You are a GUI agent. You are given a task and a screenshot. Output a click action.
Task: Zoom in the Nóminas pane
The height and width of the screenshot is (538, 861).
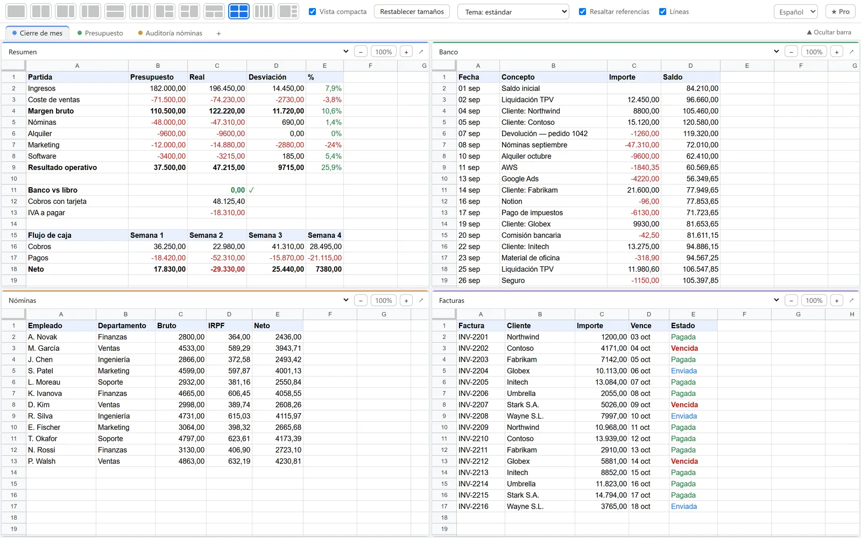(406, 301)
